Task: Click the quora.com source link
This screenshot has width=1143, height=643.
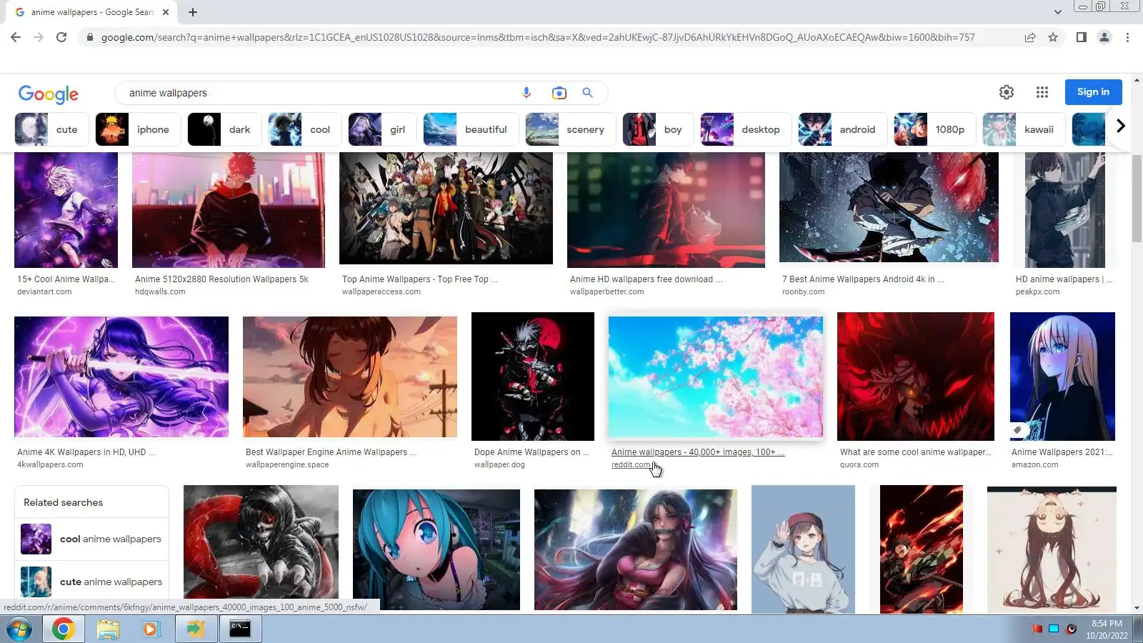Action: point(859,464)
